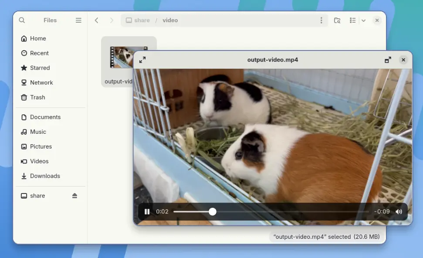
Task: Go forward with the right arrow
Action: click(x=112, y=20)
